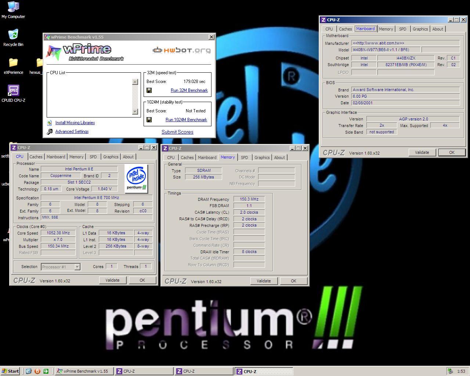Image resolution: width=470 pixels, height=376 pixels.
Task: Click the orange Quick Launch icon in taskbar
Action: (37, 371)
